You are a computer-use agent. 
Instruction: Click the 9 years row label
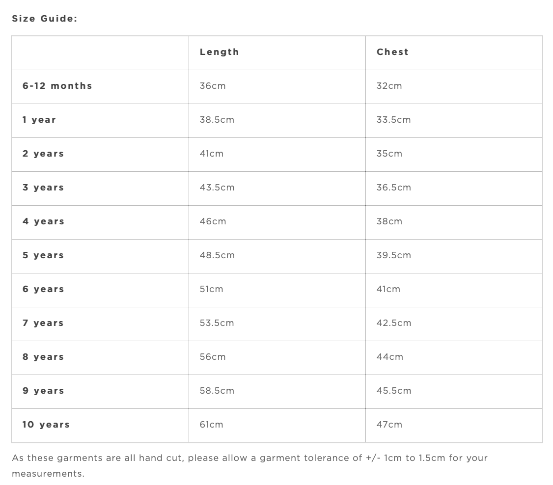[x=43, y=391]
